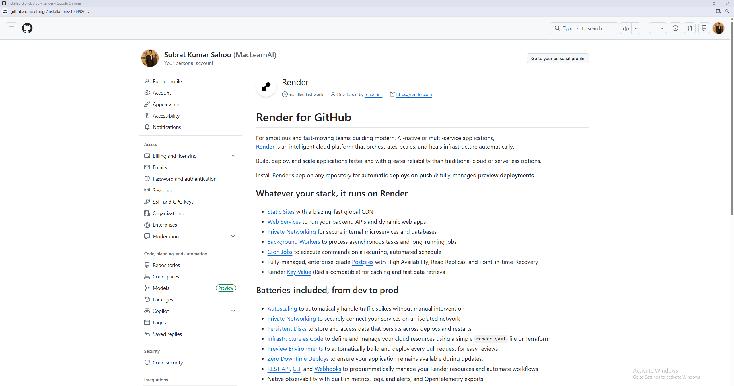Open the hamburger navigation menu
Viewport: 734px width, 386px height.
[11, 28]
